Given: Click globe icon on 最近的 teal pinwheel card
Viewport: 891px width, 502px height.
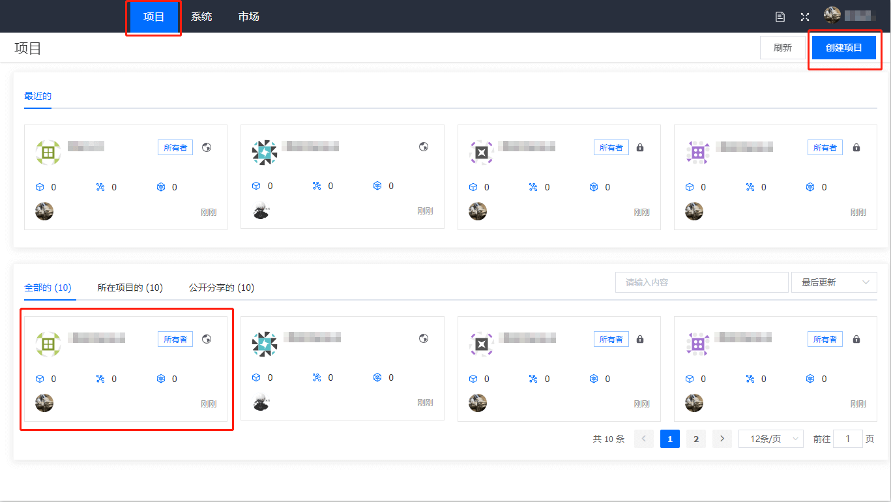Looking at the screenshot, I should tap(424, 147).
